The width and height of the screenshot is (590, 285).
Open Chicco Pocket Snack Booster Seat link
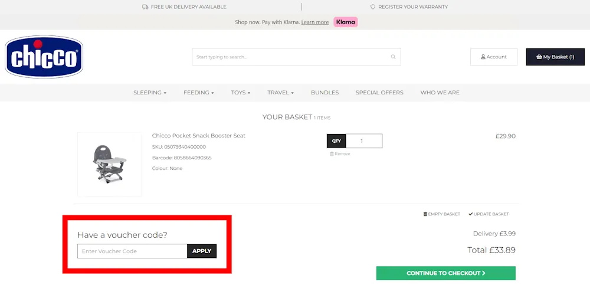(199, 136)
